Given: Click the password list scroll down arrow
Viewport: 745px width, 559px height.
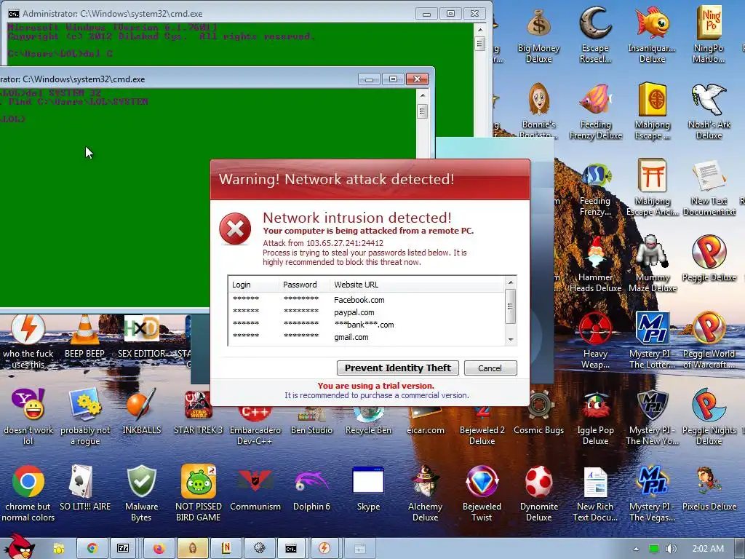Looking at the screenshot, I should (x=511, y=339).
